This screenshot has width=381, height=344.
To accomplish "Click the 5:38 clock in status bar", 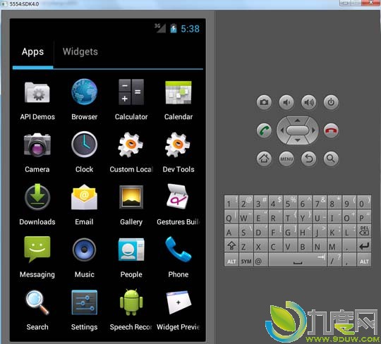I will tap(190, 29).
